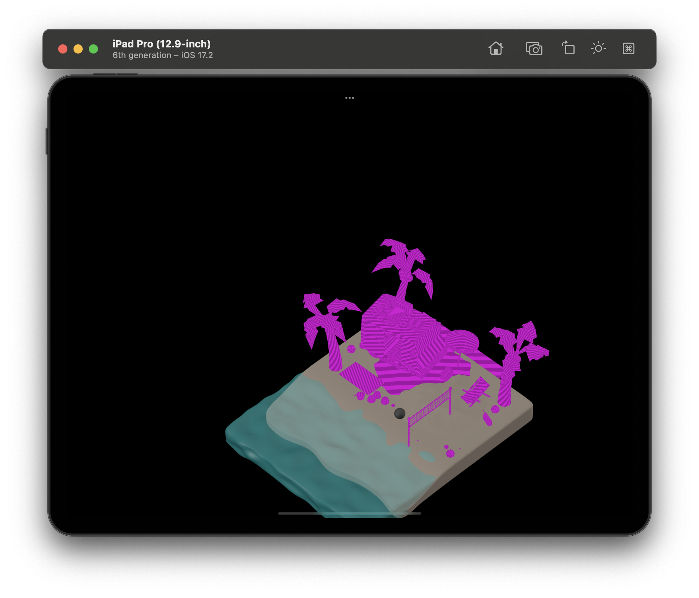The image size is (699, 598).
Task: Rotate the device using the rotate icon
Action: (x=568, y=49)
